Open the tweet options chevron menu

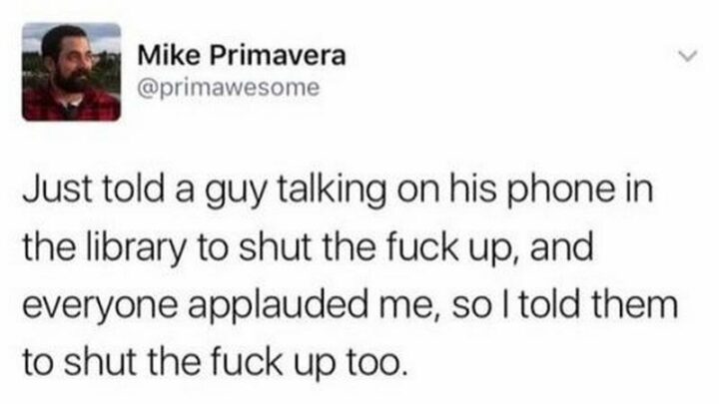[688, 57]
